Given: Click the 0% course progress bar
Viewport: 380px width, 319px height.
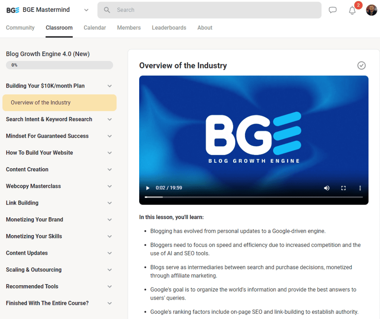Looking at the screenshot, I should pos(59,65).
